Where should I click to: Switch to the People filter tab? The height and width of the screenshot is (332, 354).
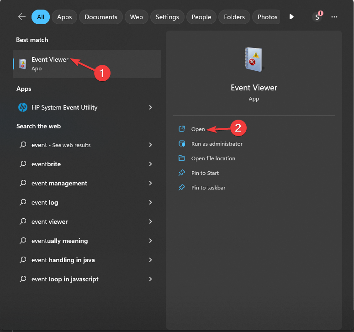201,17
